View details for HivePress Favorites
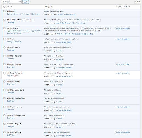 pyautogui.click(x=67, y=68)
